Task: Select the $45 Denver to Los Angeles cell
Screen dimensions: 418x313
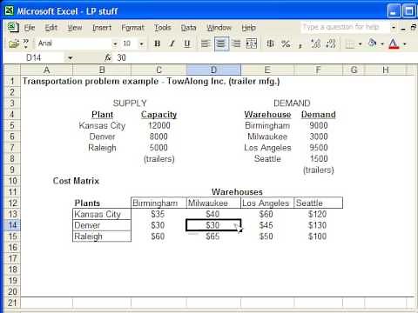Action: (x=267, y=225)
